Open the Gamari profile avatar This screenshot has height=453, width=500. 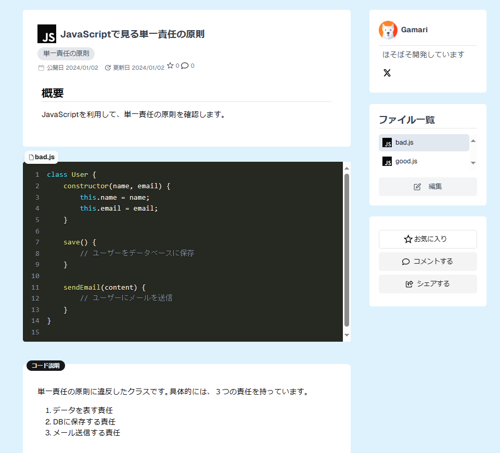pos(388,30)
